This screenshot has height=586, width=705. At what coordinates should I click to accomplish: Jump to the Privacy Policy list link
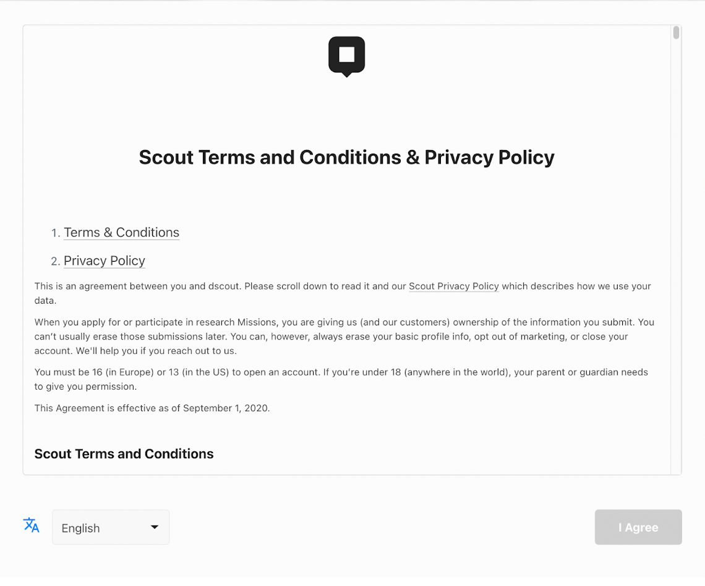[105, 261]
